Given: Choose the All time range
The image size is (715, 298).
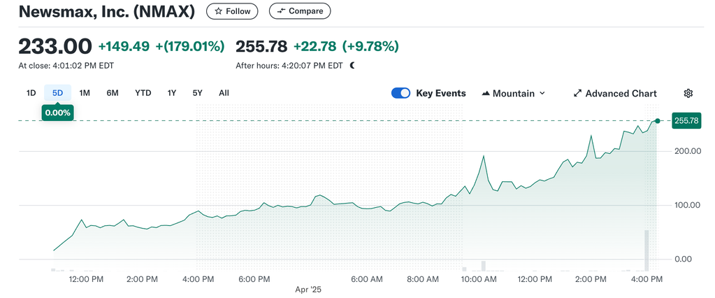Looking at the screenshot, I should click(x=224, y=93).
